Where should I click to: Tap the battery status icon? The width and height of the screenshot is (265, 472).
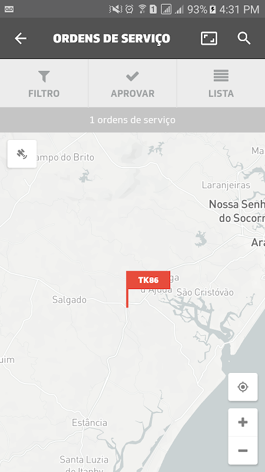tap(213, 9)
